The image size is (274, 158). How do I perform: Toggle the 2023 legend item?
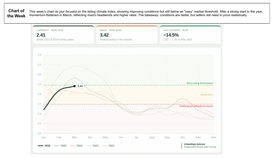(92, 146)
